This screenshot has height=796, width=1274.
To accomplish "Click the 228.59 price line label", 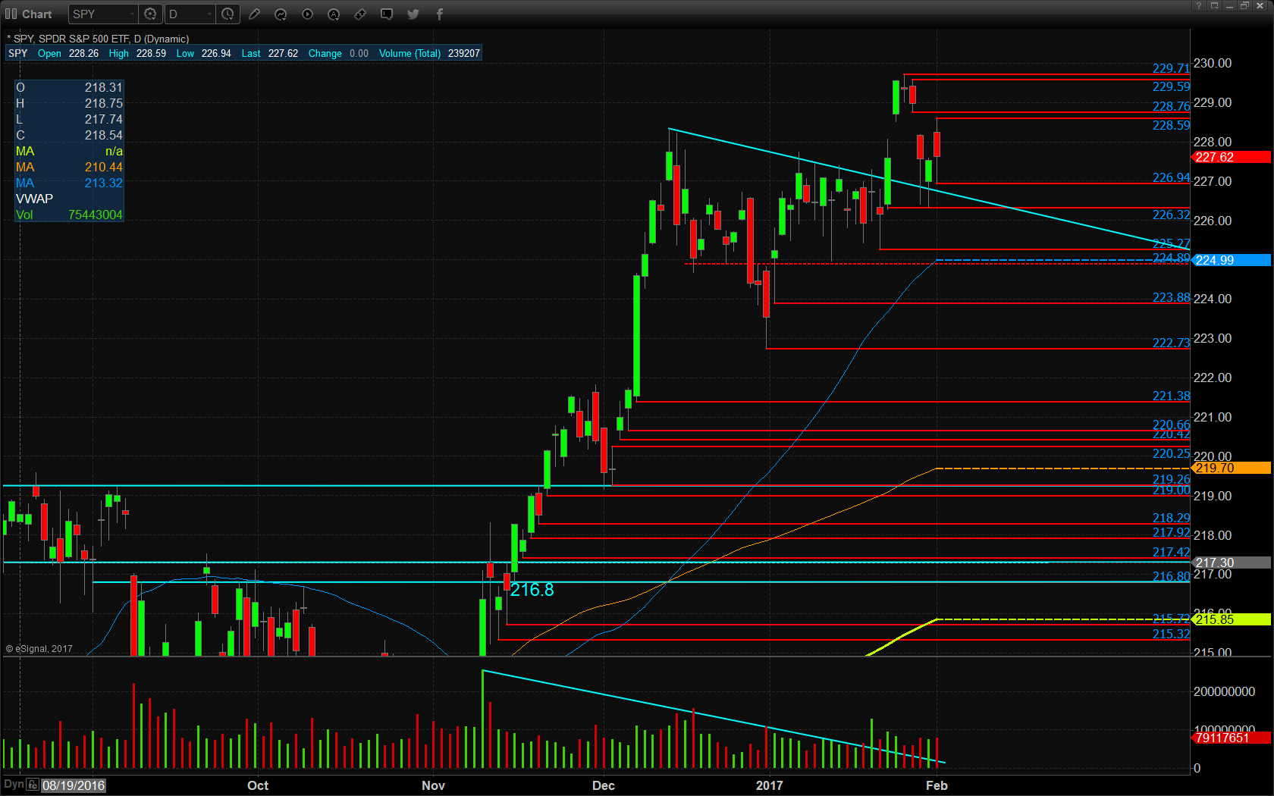I will point(1172,125).
